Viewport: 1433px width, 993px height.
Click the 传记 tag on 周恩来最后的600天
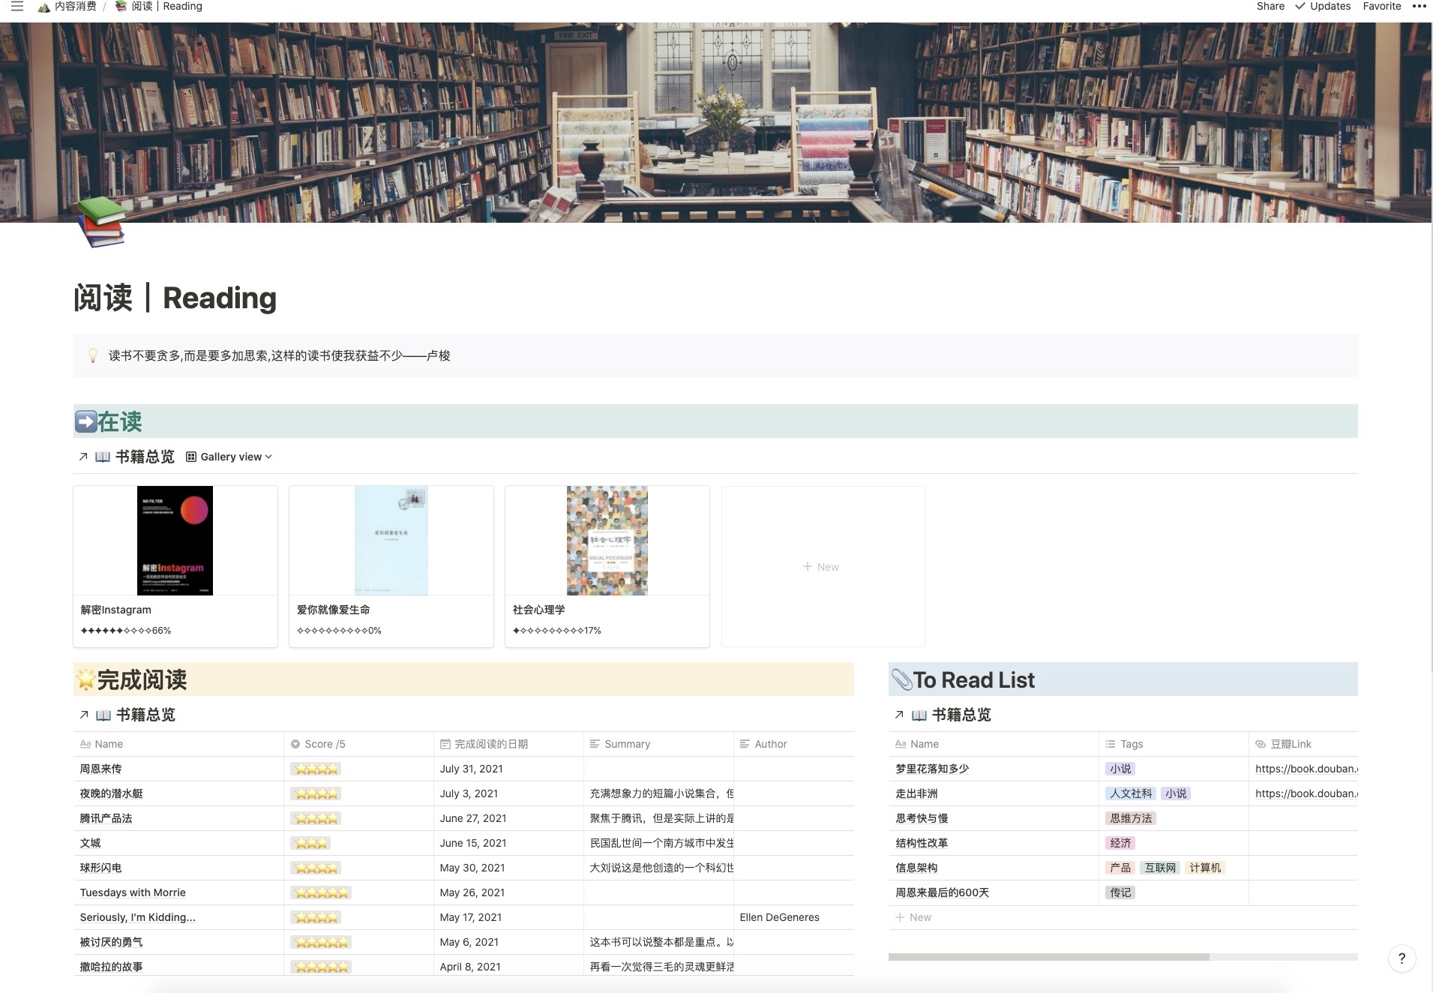(1120, 892)
